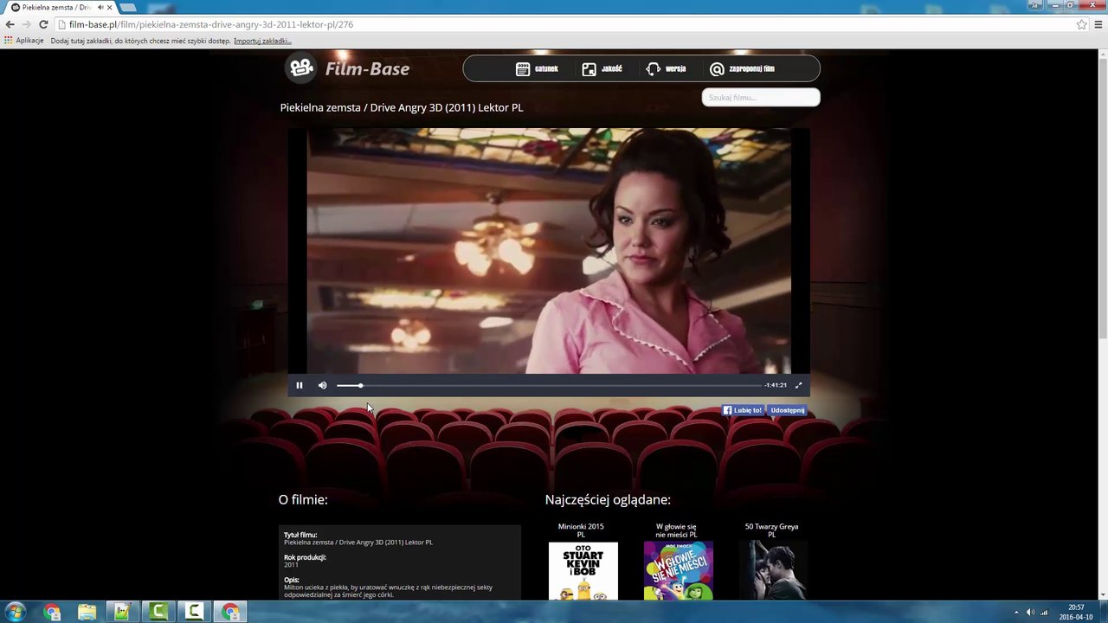Click the Tytuł filmu label
Screen dimensions: 1108x623
[300, 535]
